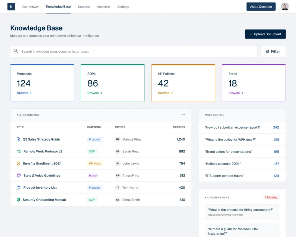Click the SOPs 86 count

point(93,83)
